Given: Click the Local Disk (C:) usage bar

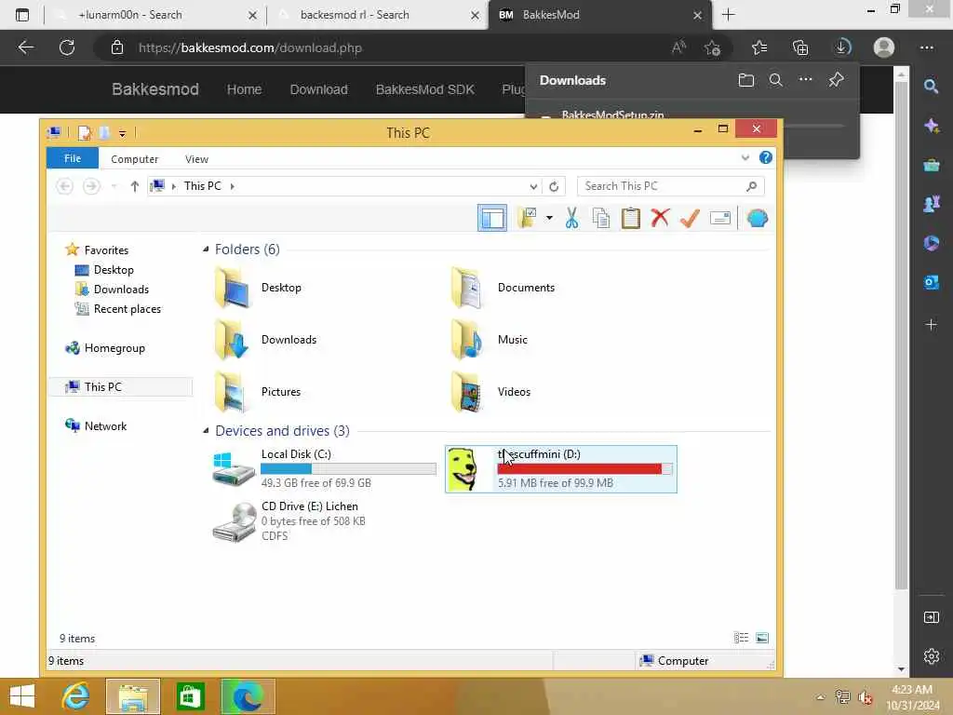Looking at the screenshot, I should pyautogui.click(x=348, y=469).
